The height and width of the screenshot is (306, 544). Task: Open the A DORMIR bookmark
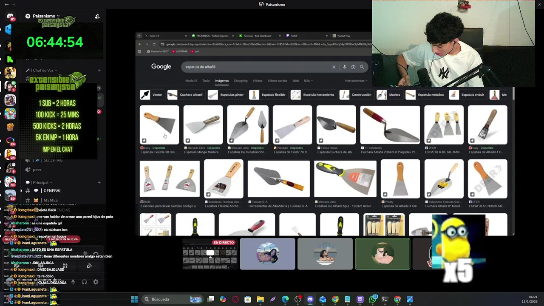pyautogui.click(x=180, y=51)
